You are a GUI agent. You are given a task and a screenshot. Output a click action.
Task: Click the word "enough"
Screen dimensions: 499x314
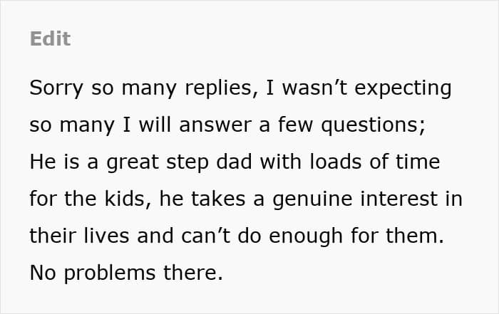tap(306, 237)
